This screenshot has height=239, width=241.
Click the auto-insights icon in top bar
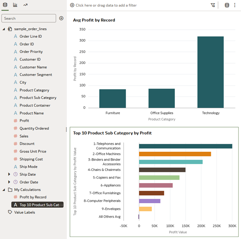click(227, 5)
